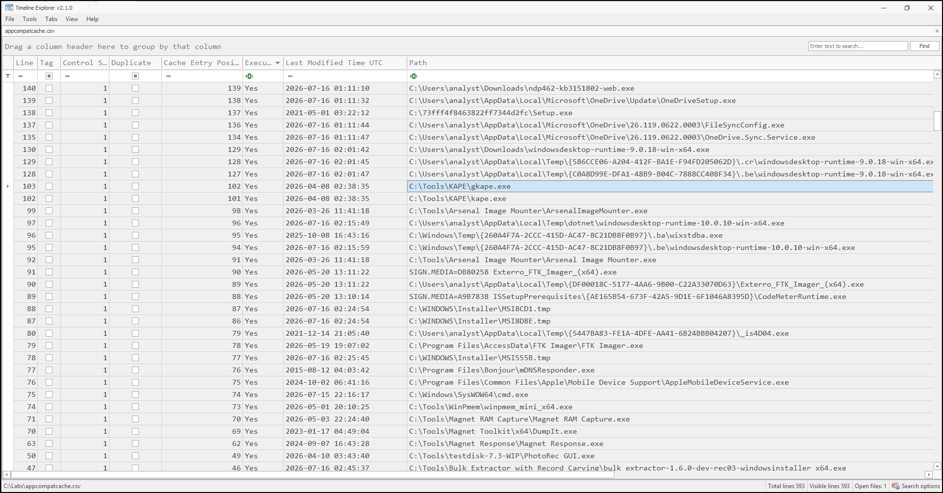Screen dimensions: 943x493
Task: Open the Tools menu
Action: (30, 19)
